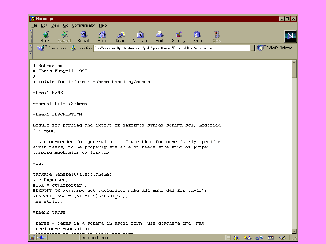326x244 pixels.
Task: Go to the Home page
Action: 102,36
